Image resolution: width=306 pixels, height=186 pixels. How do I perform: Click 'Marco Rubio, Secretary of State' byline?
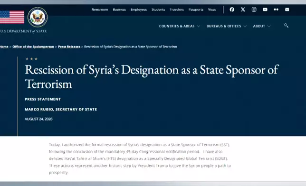pyautogui.click(x=61, y=110)
